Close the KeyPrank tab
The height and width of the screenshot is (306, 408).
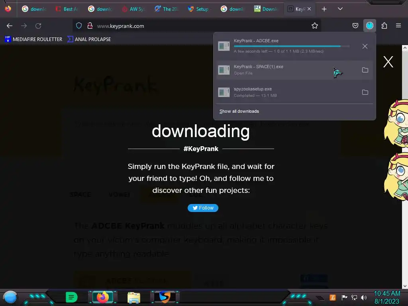(x=309, y=9)
